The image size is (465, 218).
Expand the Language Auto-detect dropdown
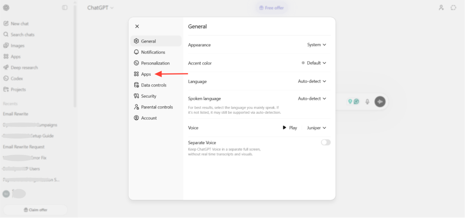pos(312,81)
